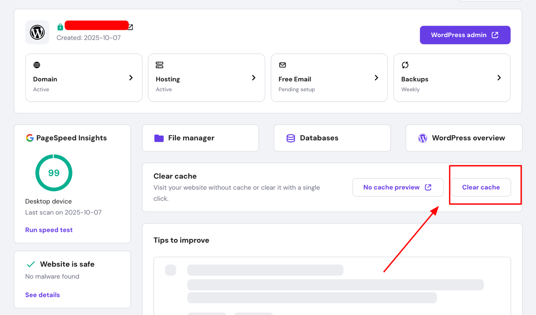Click the Databases stack icon
The image size is (536, 315).
[291, 138]
